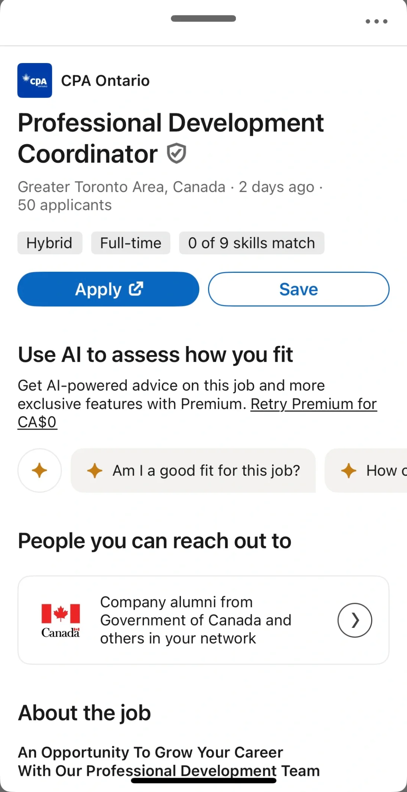
Task: Tap the verified shield badge icon
Action: tap(176, 154)
